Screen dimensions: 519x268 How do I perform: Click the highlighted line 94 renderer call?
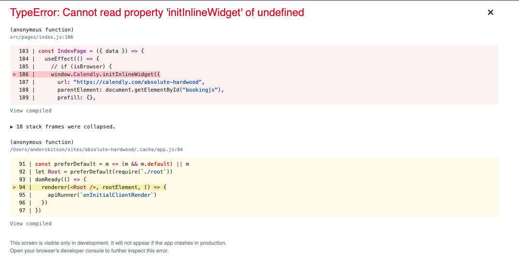[x=104, y=187]
